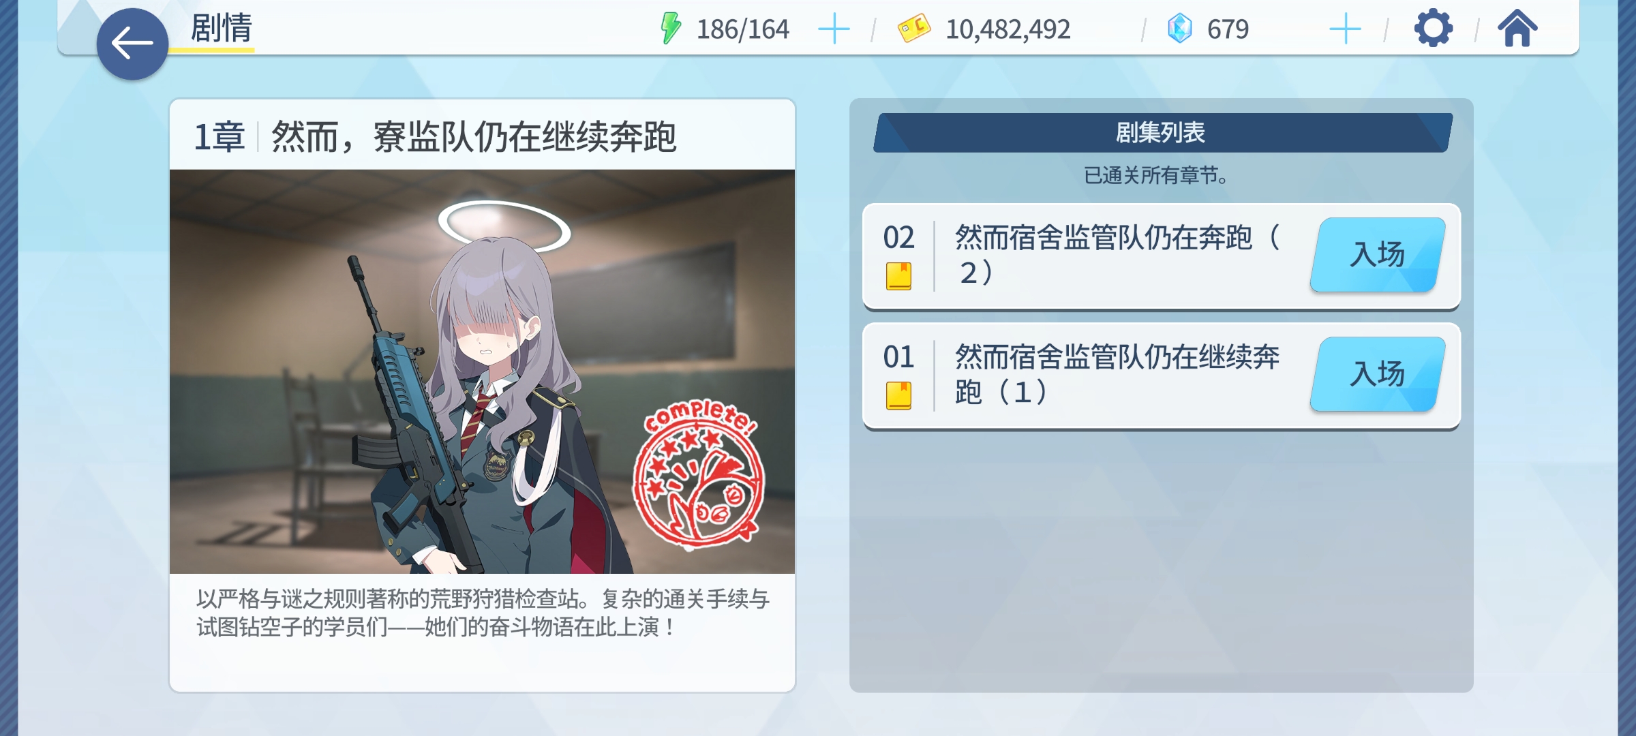Select the 剧情 tab heading

coord(221,29)
